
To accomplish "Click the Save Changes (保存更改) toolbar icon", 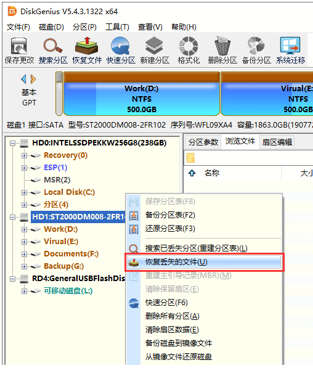I will pyautogui.click(x=19, y=51).
